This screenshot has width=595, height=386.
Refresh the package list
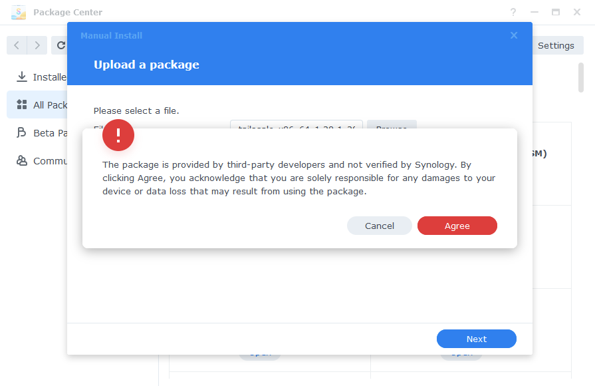tap(60, 45)
